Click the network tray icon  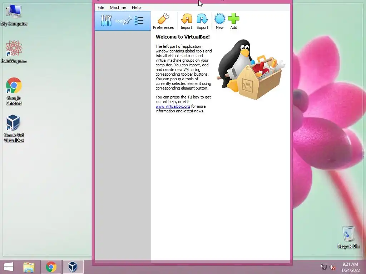324,267
